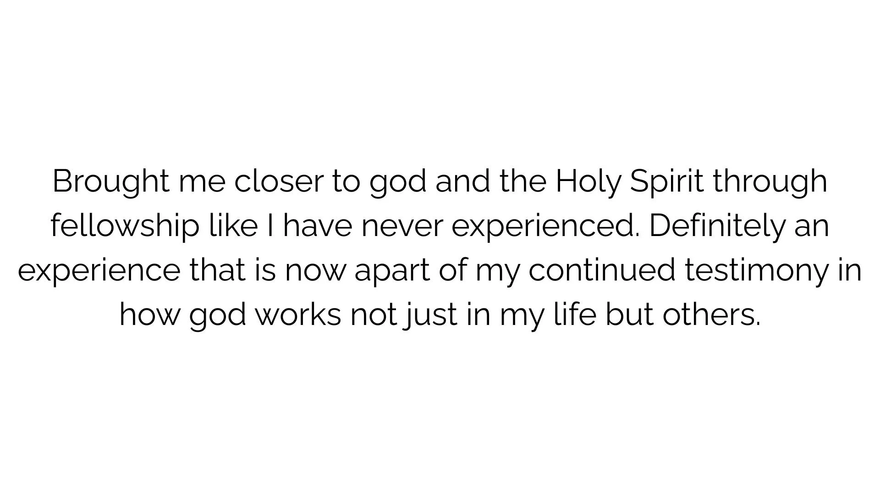Click the word 'continued'

tap(602, 269)
